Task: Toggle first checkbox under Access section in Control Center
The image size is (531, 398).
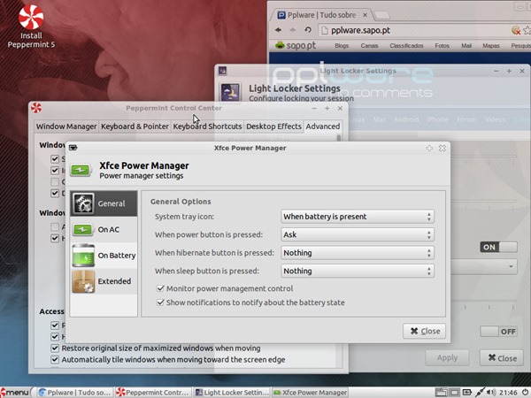Action: [x=55, y=325]
